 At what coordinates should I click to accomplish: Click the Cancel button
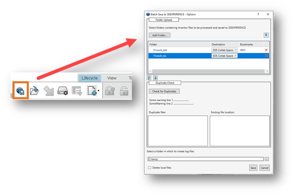pos(264,168)
